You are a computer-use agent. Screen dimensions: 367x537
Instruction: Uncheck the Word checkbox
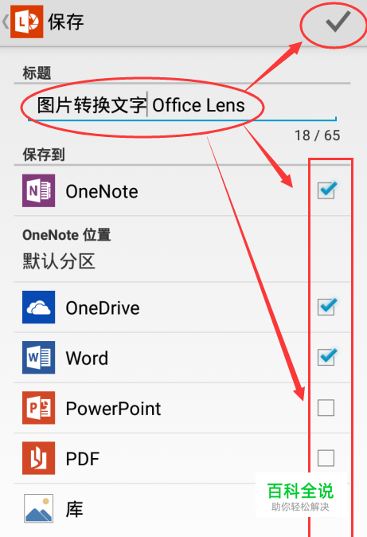click(x=326, y=357)
